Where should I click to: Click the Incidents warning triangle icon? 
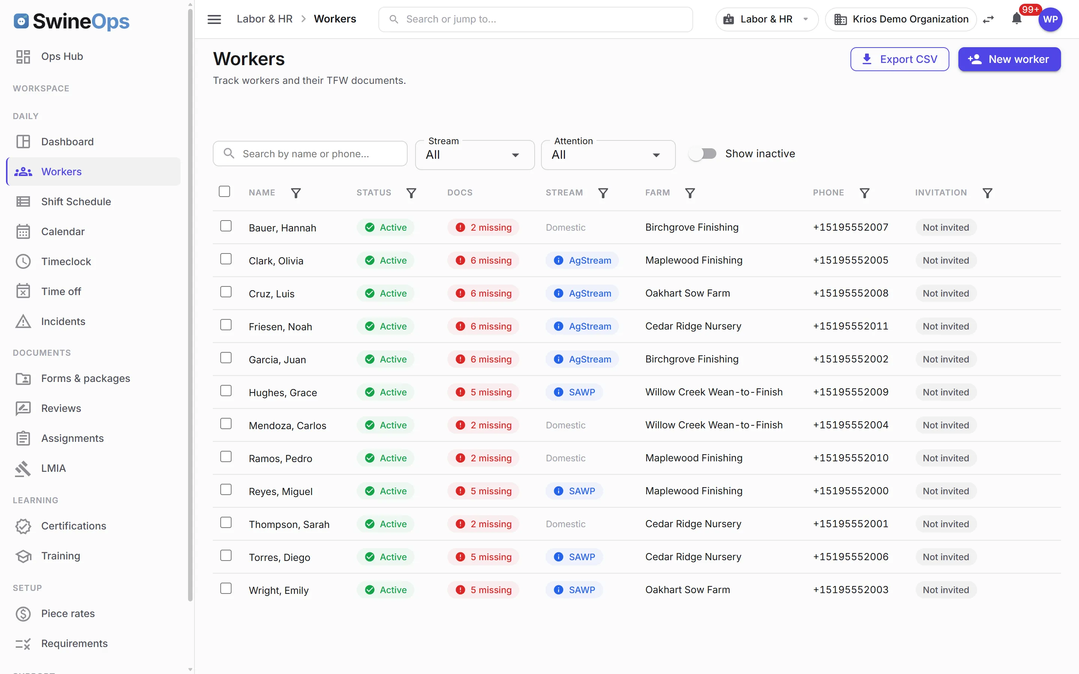23,321
